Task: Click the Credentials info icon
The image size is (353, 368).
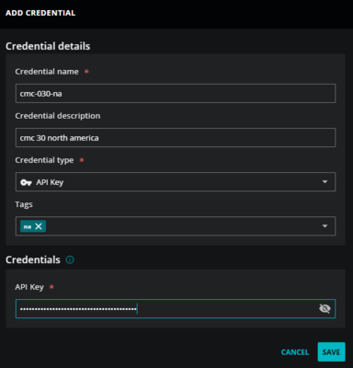Action: [x=70, y=260]
